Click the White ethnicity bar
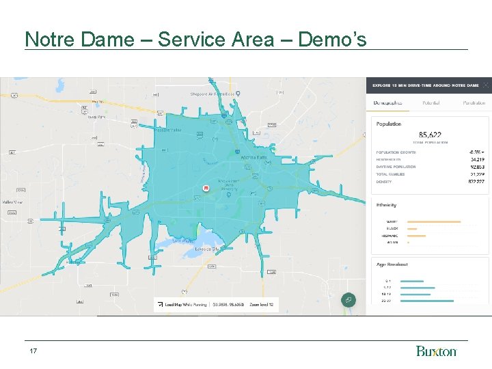Screen dimensions: 492x369 pyautogui.click(x=434, y=222)
